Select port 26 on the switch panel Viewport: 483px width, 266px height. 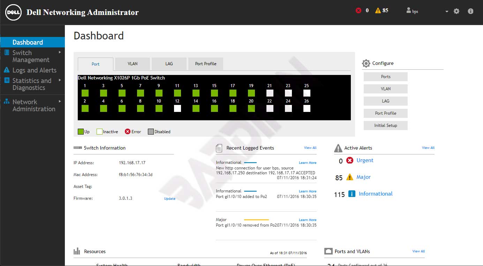coord(307,108)
